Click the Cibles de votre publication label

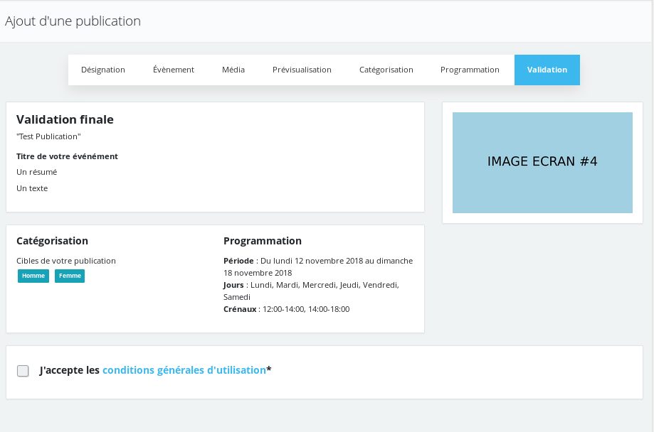coord(66,261)
